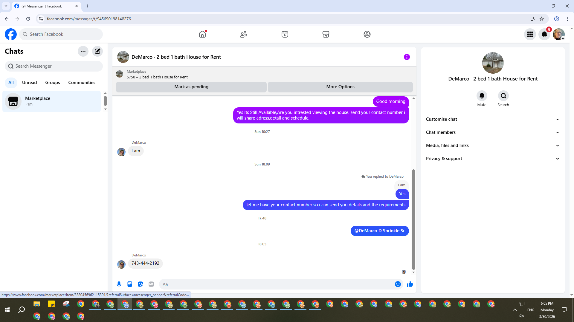Switch to the Unread chats tab
This screenshot has width=574, height=322.
pyautogui.click(x=29, y=83)
